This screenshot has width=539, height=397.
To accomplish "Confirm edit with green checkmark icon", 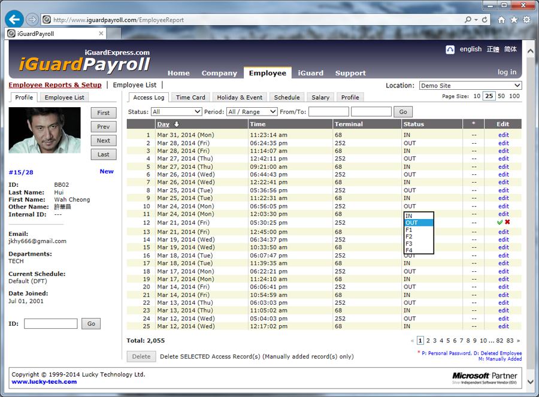I will (x=500, y=222).
